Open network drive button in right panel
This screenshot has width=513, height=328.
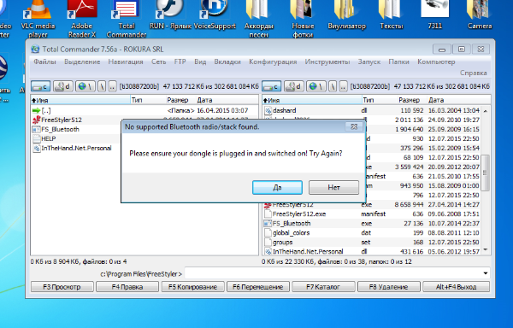(x=316, y=86)
